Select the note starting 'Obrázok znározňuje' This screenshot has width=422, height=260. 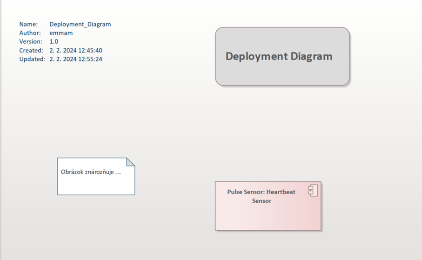coord(96,176)
